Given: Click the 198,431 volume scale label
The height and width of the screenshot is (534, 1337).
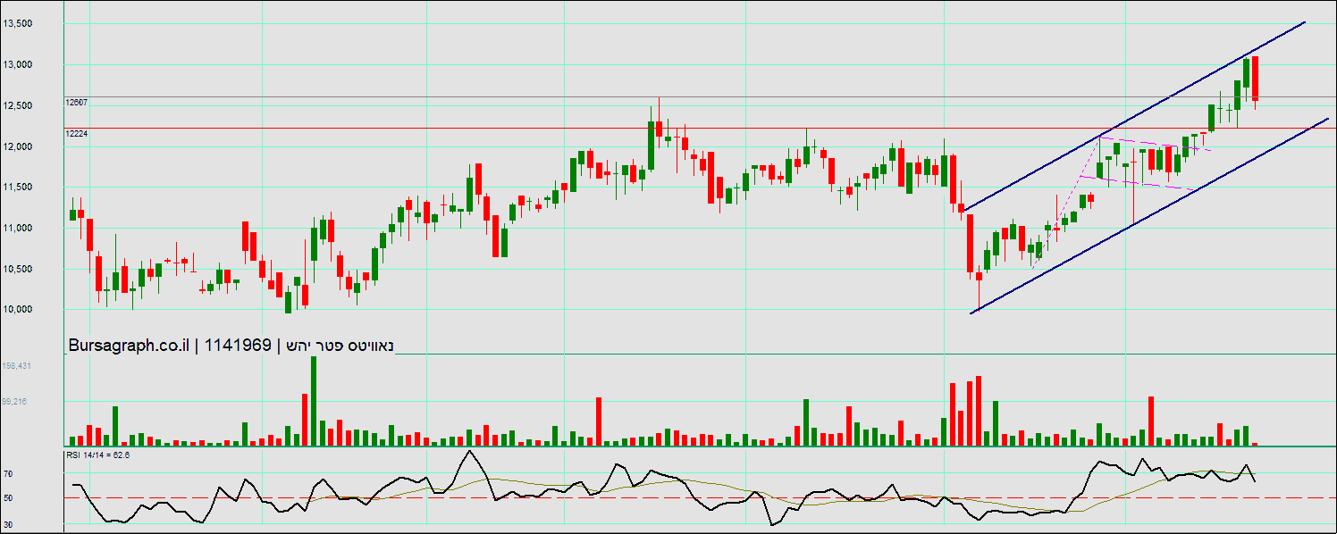Looking at the screenshot, I should click(18, 365).
